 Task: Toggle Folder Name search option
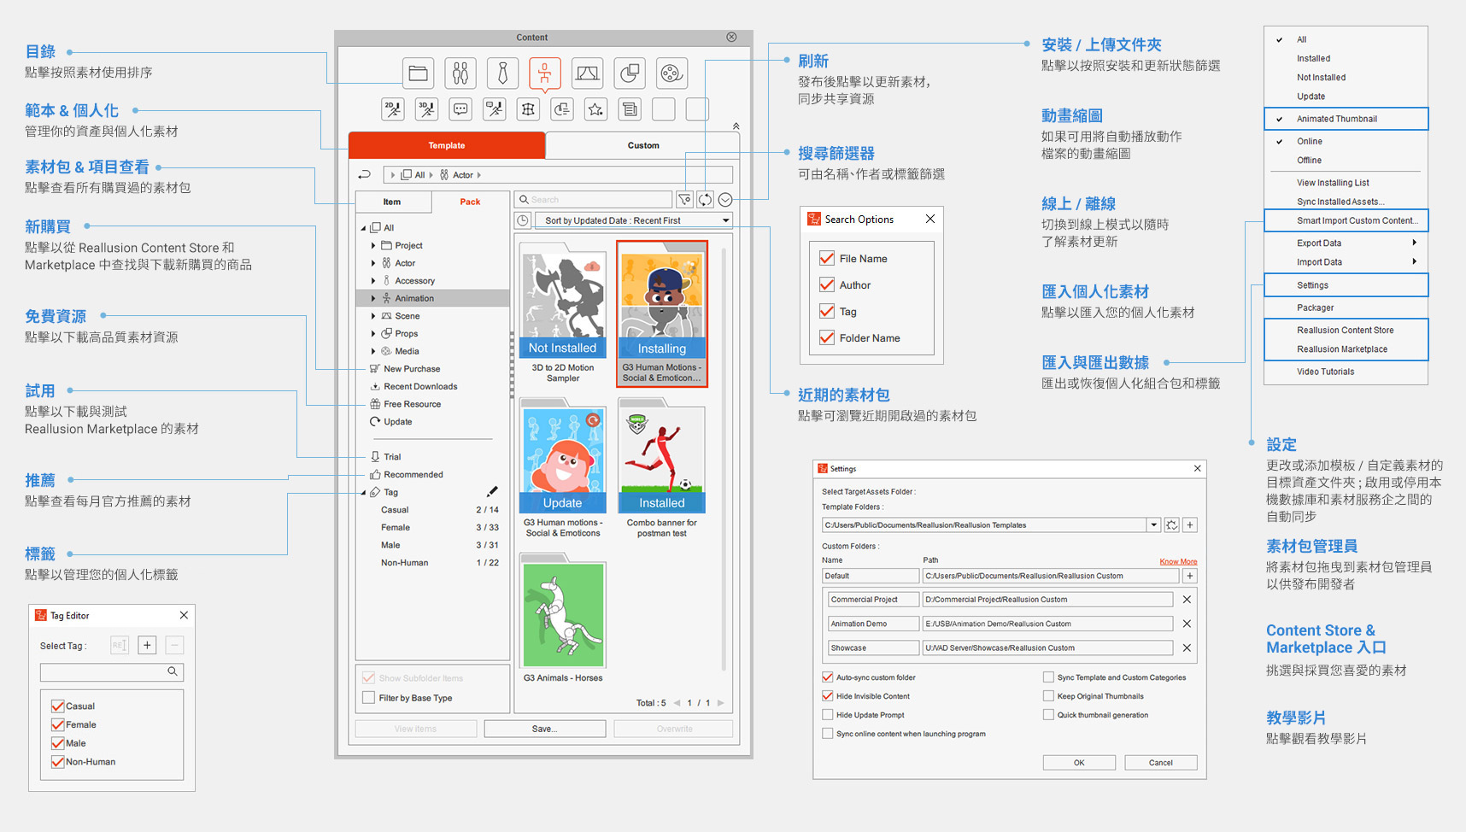[x=826, y=337]
